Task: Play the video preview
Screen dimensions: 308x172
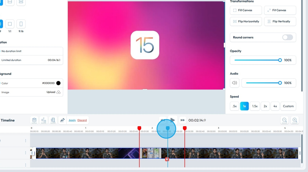Action: point(173,120)
